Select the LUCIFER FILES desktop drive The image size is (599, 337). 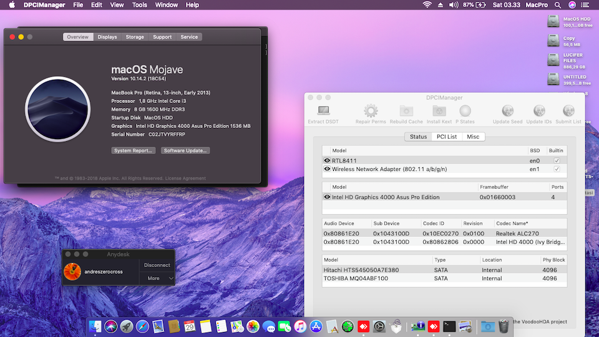click(553, 60)
